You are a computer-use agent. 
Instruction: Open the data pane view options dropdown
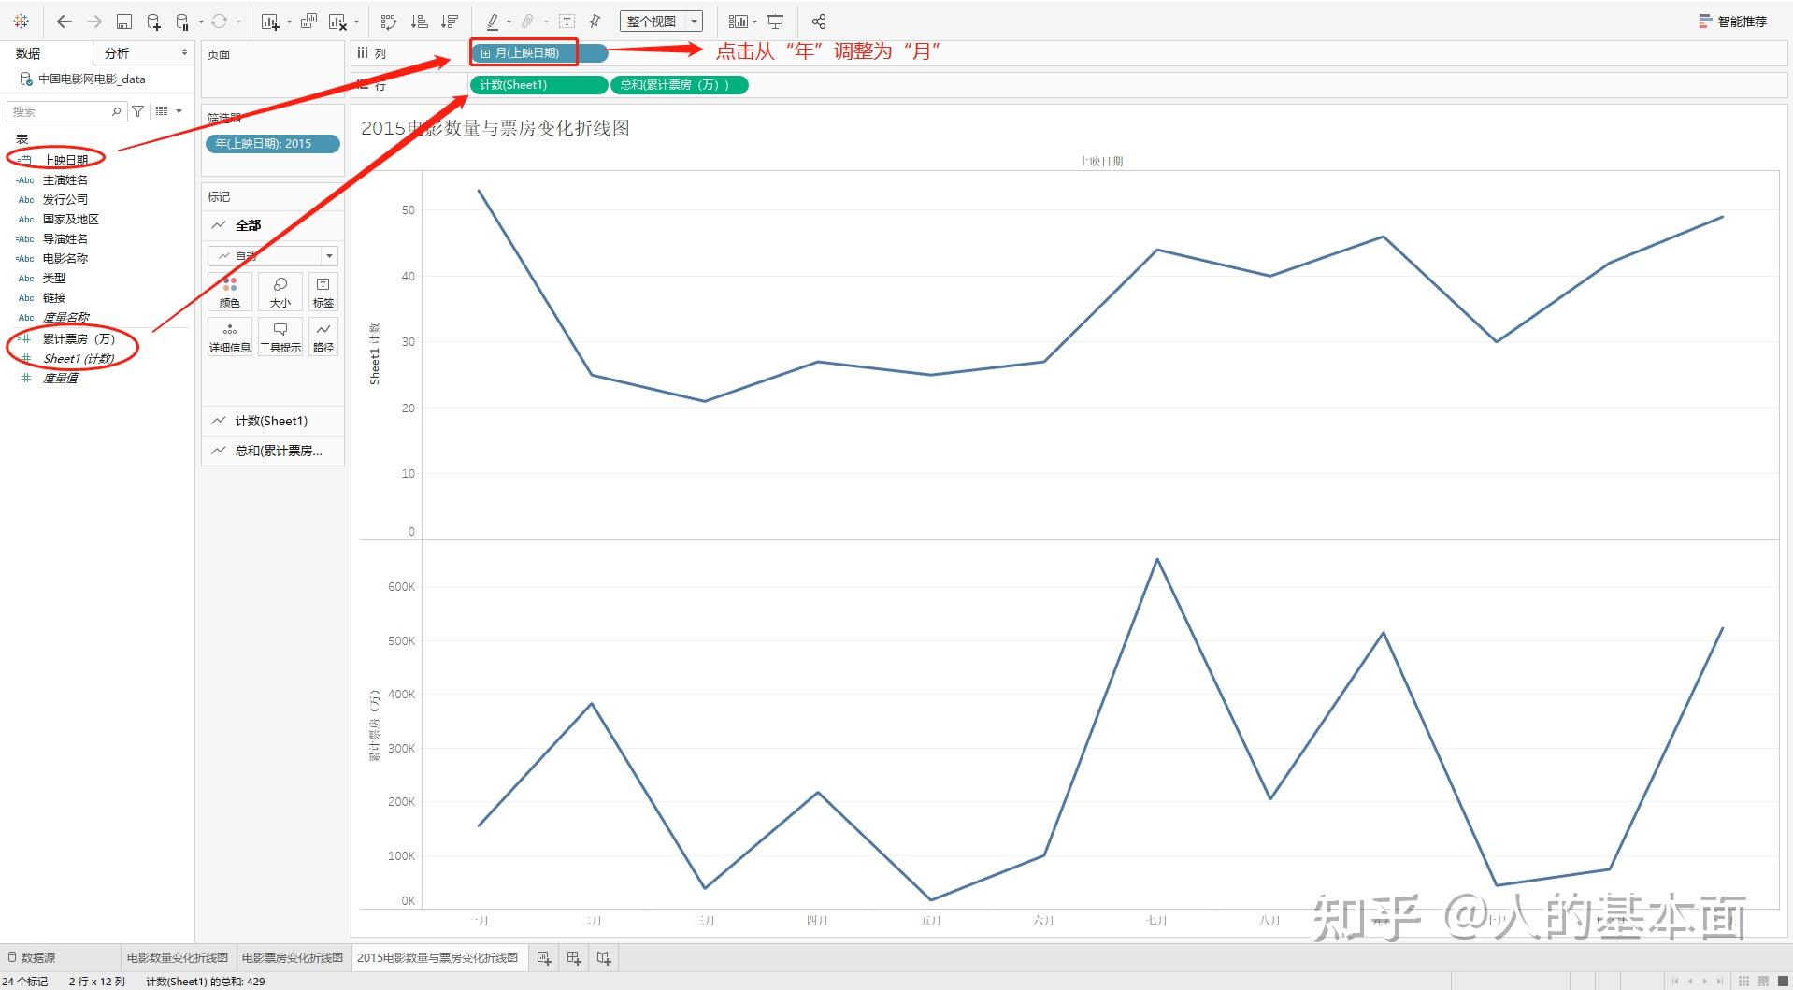(168, 111)
